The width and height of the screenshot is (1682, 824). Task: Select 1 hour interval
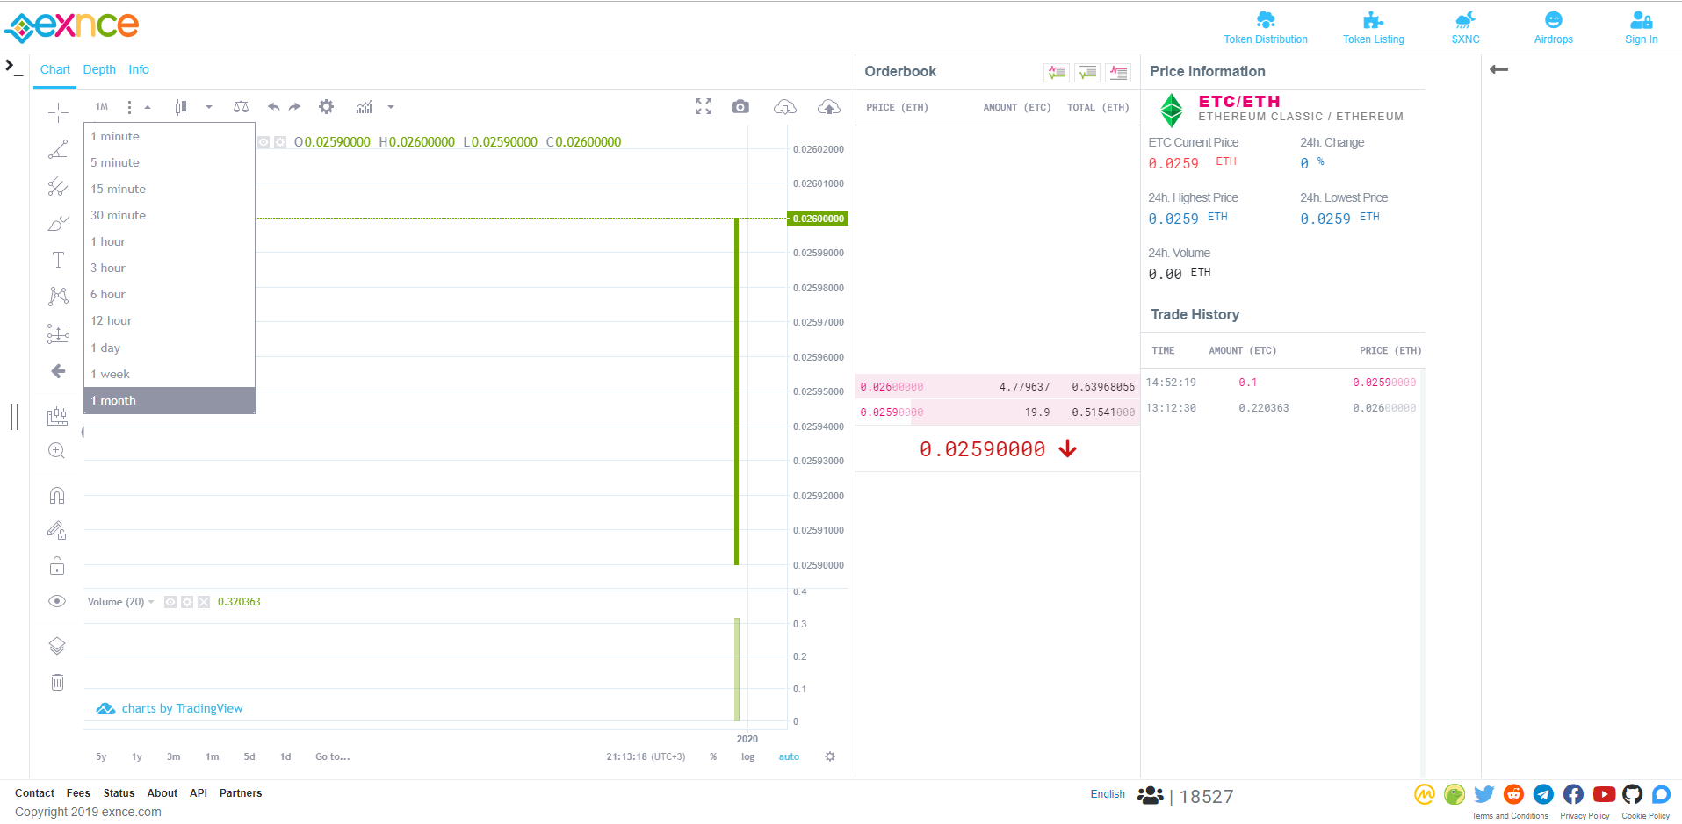pos(170,241)
